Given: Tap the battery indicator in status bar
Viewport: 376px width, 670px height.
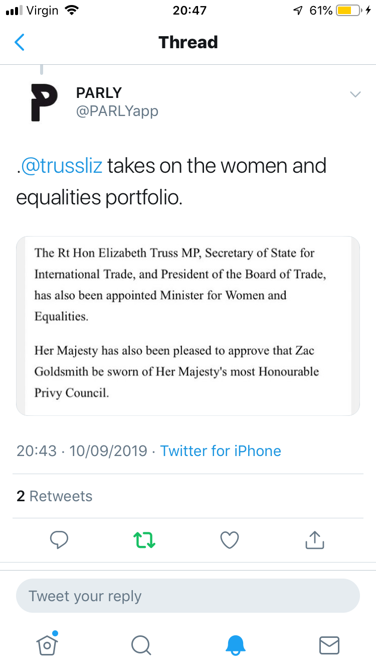Looking at the screenshot, I should click(350, 11).
